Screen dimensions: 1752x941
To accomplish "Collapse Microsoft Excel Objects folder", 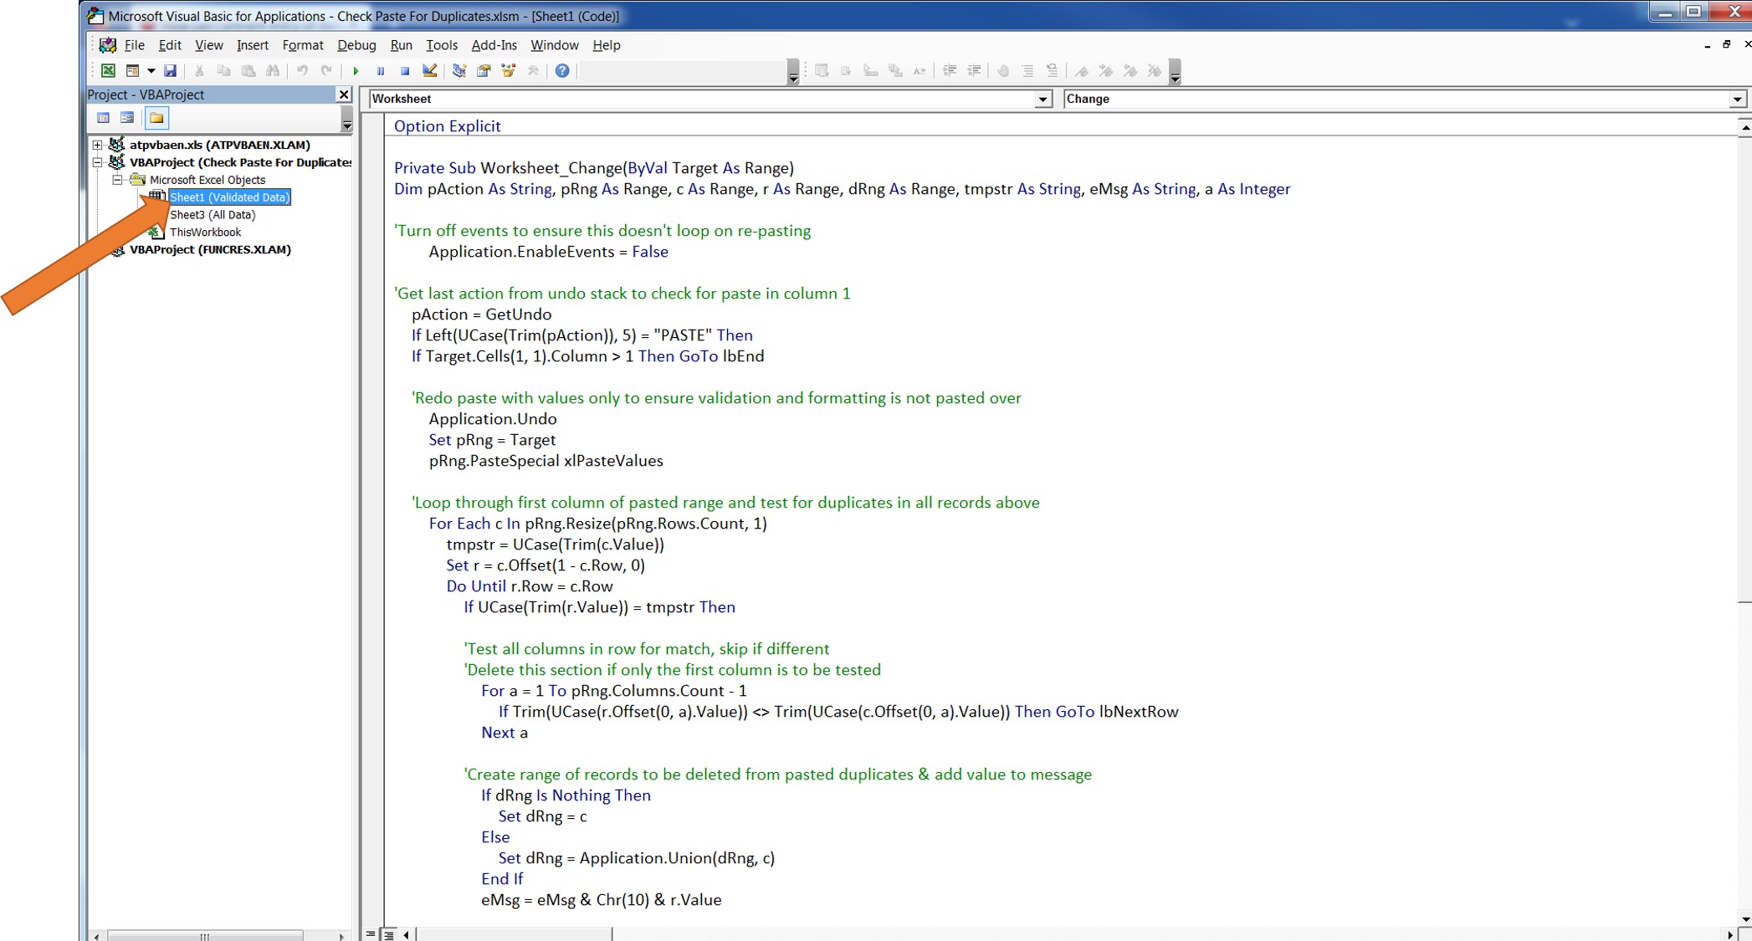I will (117, 180).
